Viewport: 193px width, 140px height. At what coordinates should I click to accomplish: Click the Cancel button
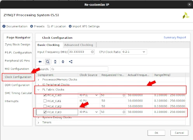click(x=179, y=133)
